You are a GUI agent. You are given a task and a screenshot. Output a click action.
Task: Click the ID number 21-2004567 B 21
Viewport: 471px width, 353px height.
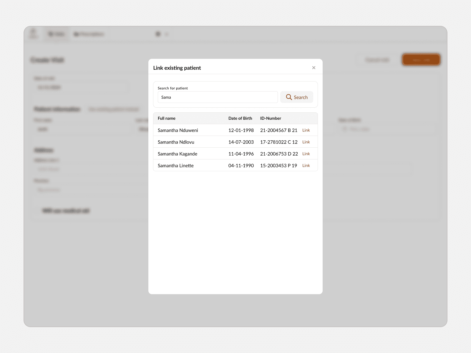pyautogui.click(x=278, y=130)
